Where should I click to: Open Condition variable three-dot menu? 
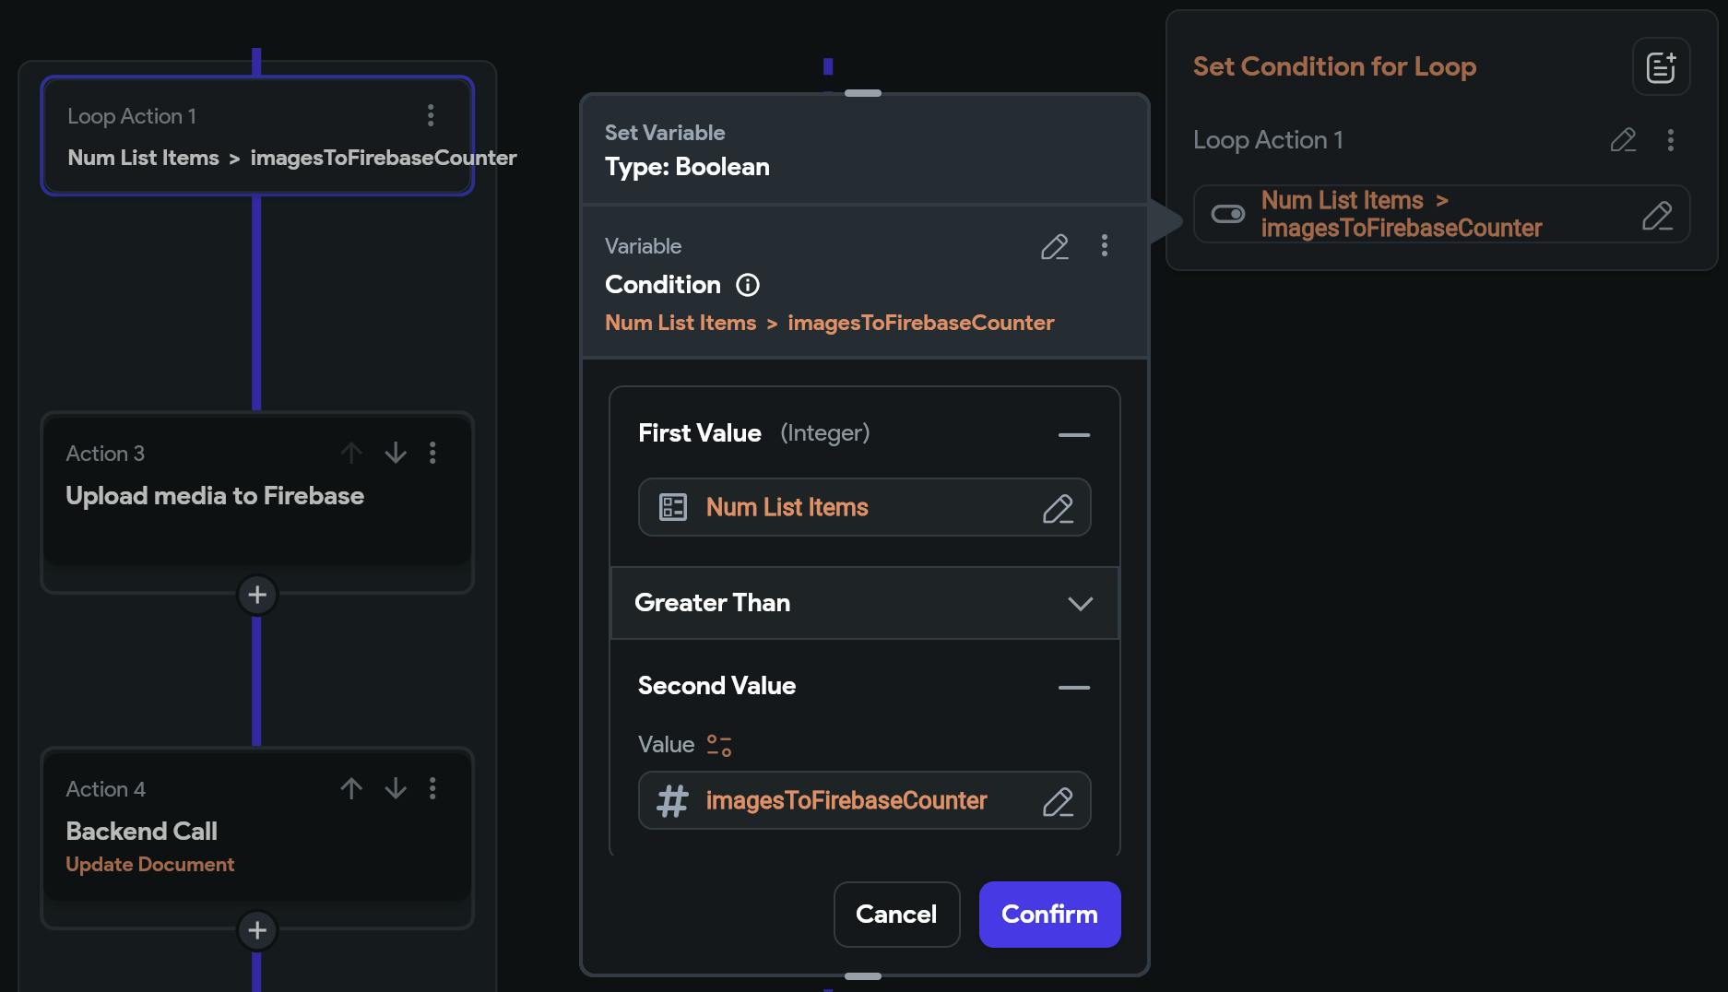tap(1104, 245)
